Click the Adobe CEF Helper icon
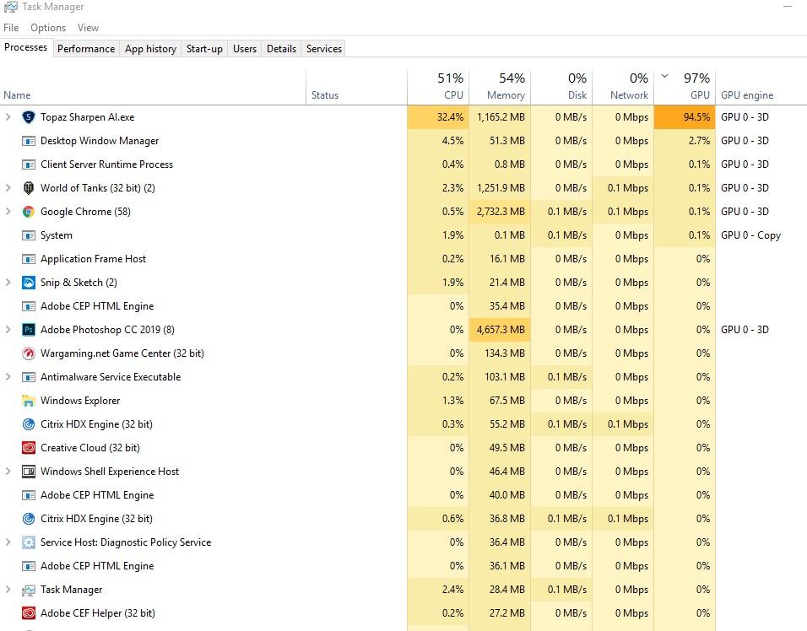The width and height of the screenshot is (807, 631). [x=29, y=613]
